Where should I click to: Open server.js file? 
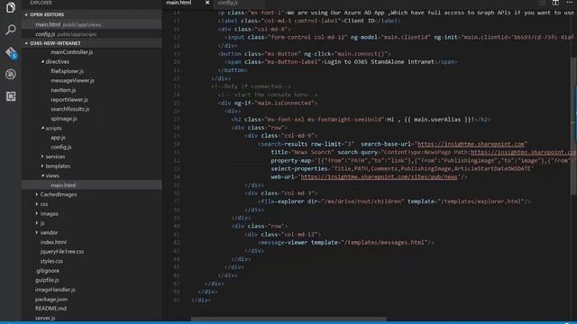(x=45, y=318)
